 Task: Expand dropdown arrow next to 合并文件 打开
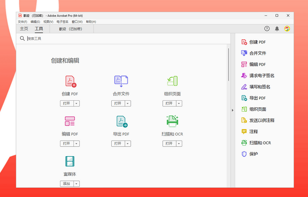point(128,103)
